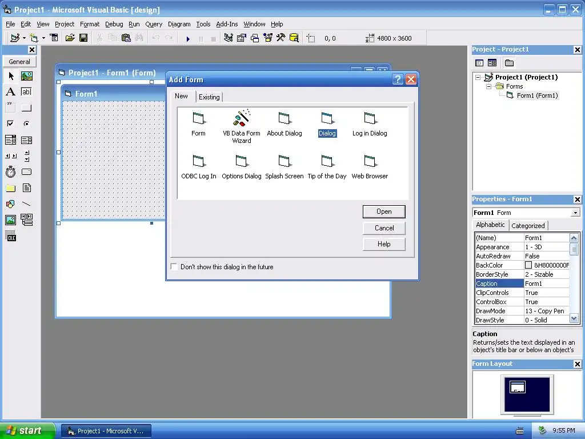Viewport: 585px width, 439px height.
Task: Open the Project menu
Action: pyautogui.click(x=65, y=24)
